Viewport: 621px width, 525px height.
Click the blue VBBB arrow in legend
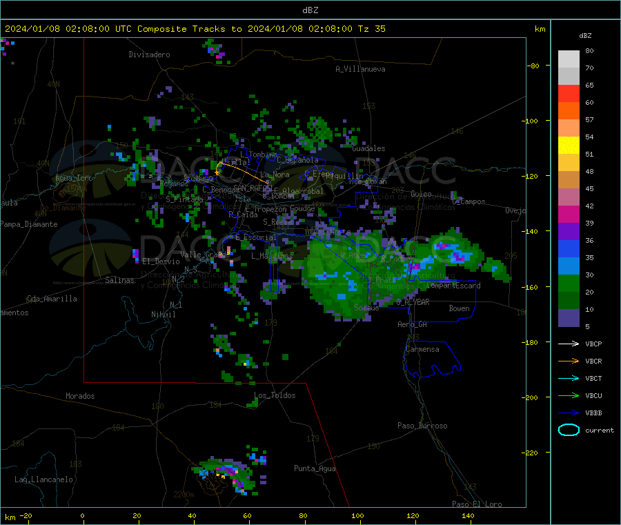coord(569,413)
